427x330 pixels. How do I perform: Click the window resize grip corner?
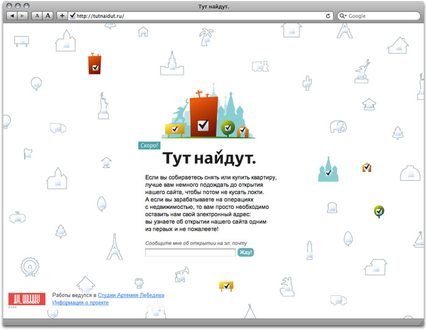pos(421,322)
